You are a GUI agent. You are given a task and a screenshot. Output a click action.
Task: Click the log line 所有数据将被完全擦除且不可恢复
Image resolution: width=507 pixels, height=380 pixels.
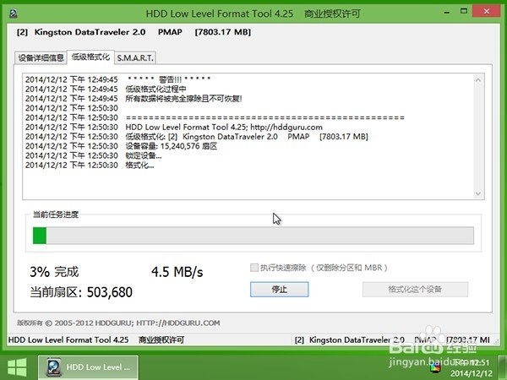[x=134, y=99]
